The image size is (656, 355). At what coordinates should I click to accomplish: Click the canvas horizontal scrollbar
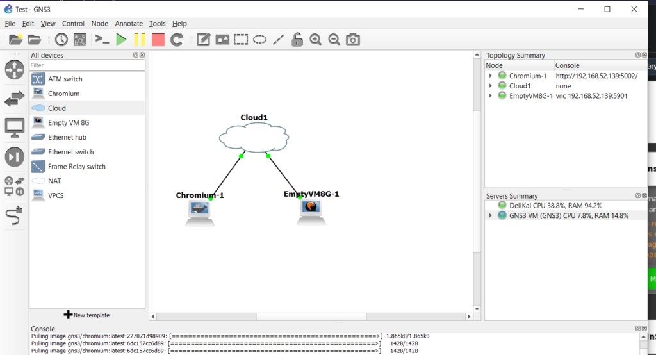click(x=311, y=317)
